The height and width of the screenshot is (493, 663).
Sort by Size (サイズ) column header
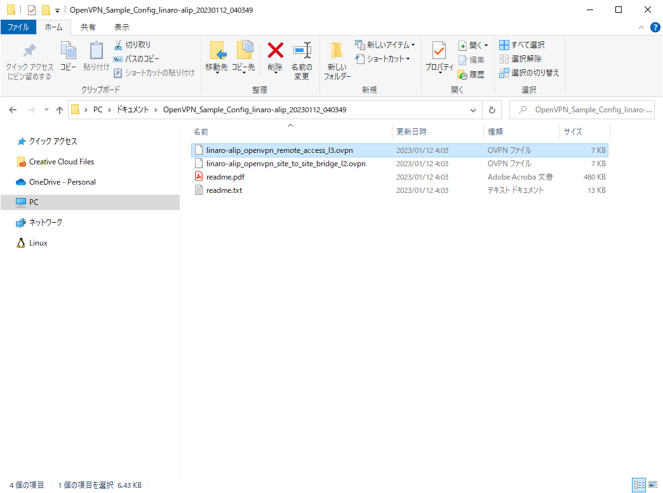tap(585, 131)
